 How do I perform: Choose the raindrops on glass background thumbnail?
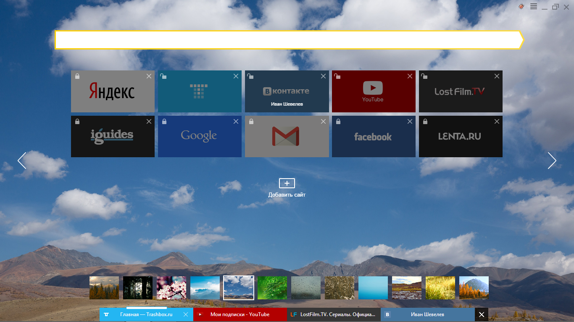(306, 288)
